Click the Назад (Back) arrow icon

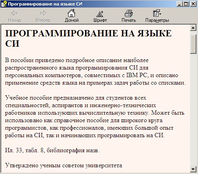pyautogui.click(x=15, y=13)
